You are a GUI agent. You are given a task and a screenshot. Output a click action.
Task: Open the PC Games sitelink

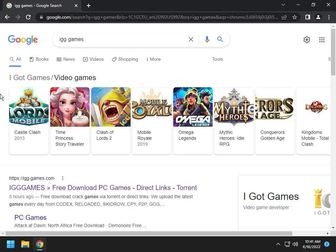pos(31,218)
